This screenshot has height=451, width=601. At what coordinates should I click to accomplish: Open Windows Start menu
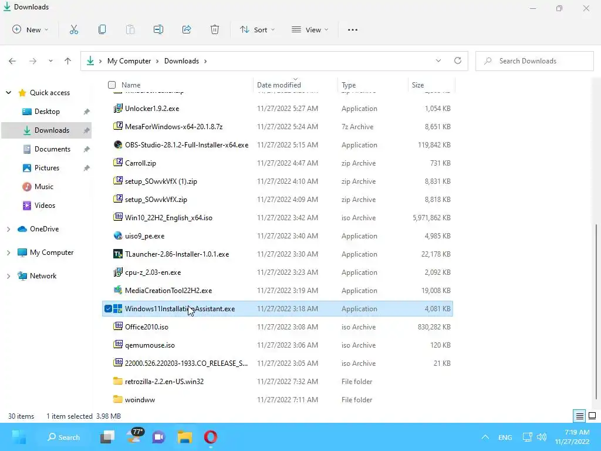[19, 437]
